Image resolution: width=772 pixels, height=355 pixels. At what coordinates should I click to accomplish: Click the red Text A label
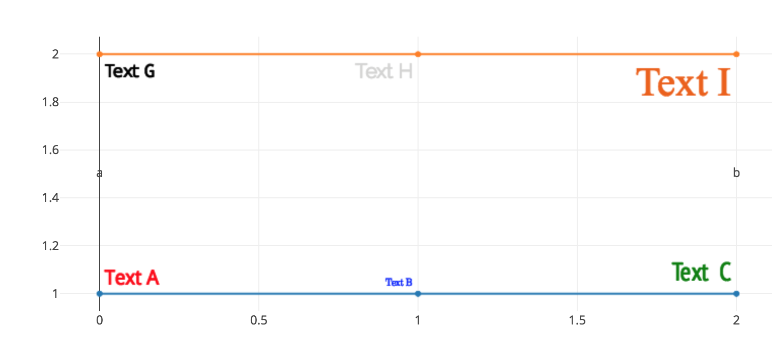pyautogui.click(x=132, y=278)
